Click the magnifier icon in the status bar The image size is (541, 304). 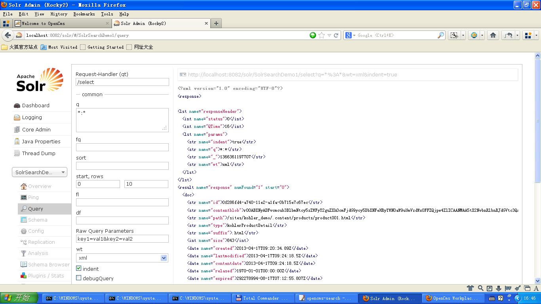(480, 288)
